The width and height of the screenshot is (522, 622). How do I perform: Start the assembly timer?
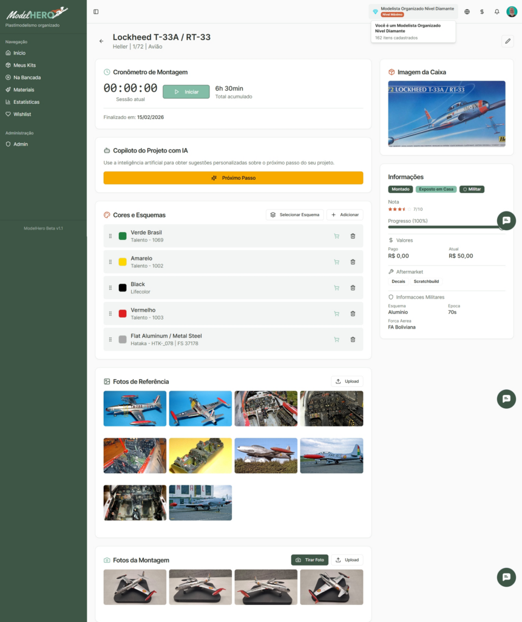pyautogui.click(x=186, y=92)
